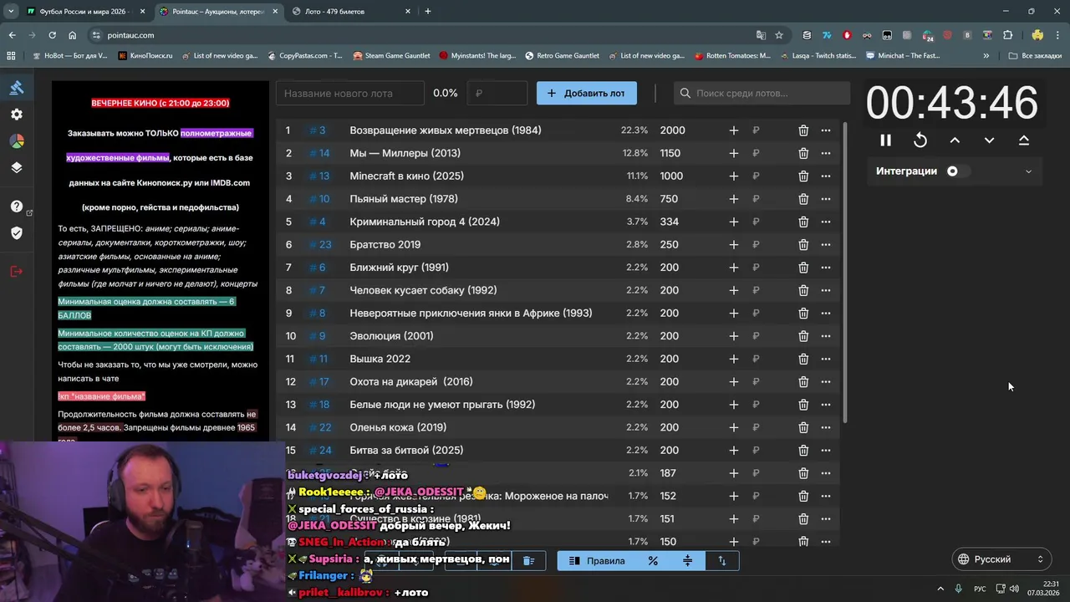Screen dimensions: 1070x602
Task: Click lot number badge #3
Action: [x=318, y=130]
